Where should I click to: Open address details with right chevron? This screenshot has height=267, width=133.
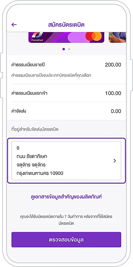115,161
